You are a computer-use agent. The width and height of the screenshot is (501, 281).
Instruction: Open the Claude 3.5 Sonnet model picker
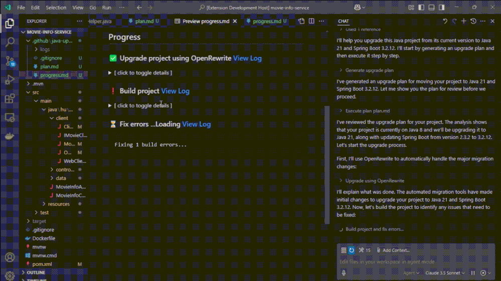click(445, 272)
